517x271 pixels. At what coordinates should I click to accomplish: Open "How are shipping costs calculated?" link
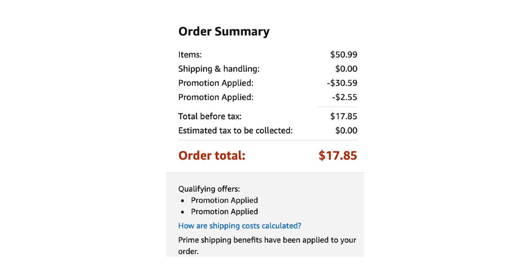239,226
